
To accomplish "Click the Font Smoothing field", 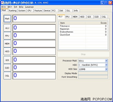I will (93, 77).
